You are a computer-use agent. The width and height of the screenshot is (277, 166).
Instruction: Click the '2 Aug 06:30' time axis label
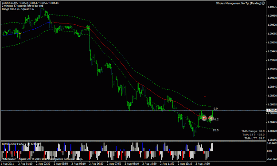point(96,164)
